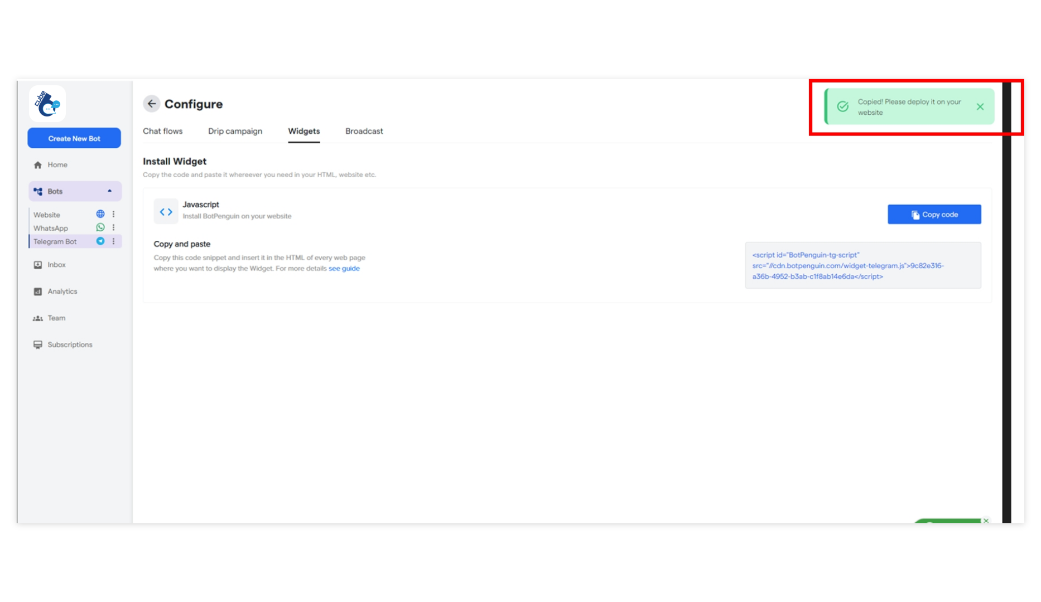Open WhatsApp bot three-dot menu

click(113, 227)
